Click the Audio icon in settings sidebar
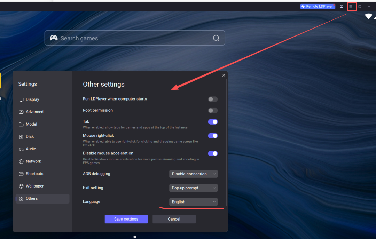 21,149
